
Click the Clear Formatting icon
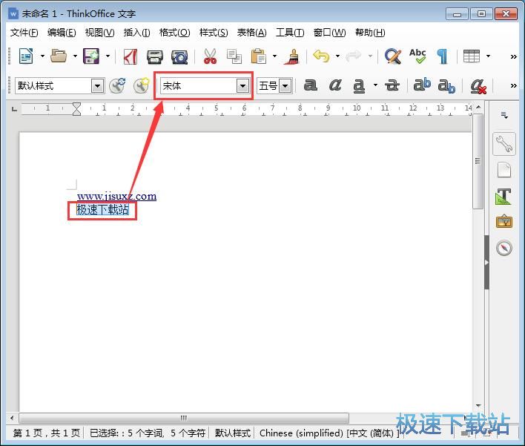point(478,86)
